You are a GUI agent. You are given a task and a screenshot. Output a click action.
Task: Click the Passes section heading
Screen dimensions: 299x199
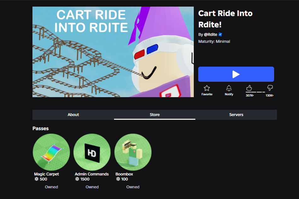(40, 128)
